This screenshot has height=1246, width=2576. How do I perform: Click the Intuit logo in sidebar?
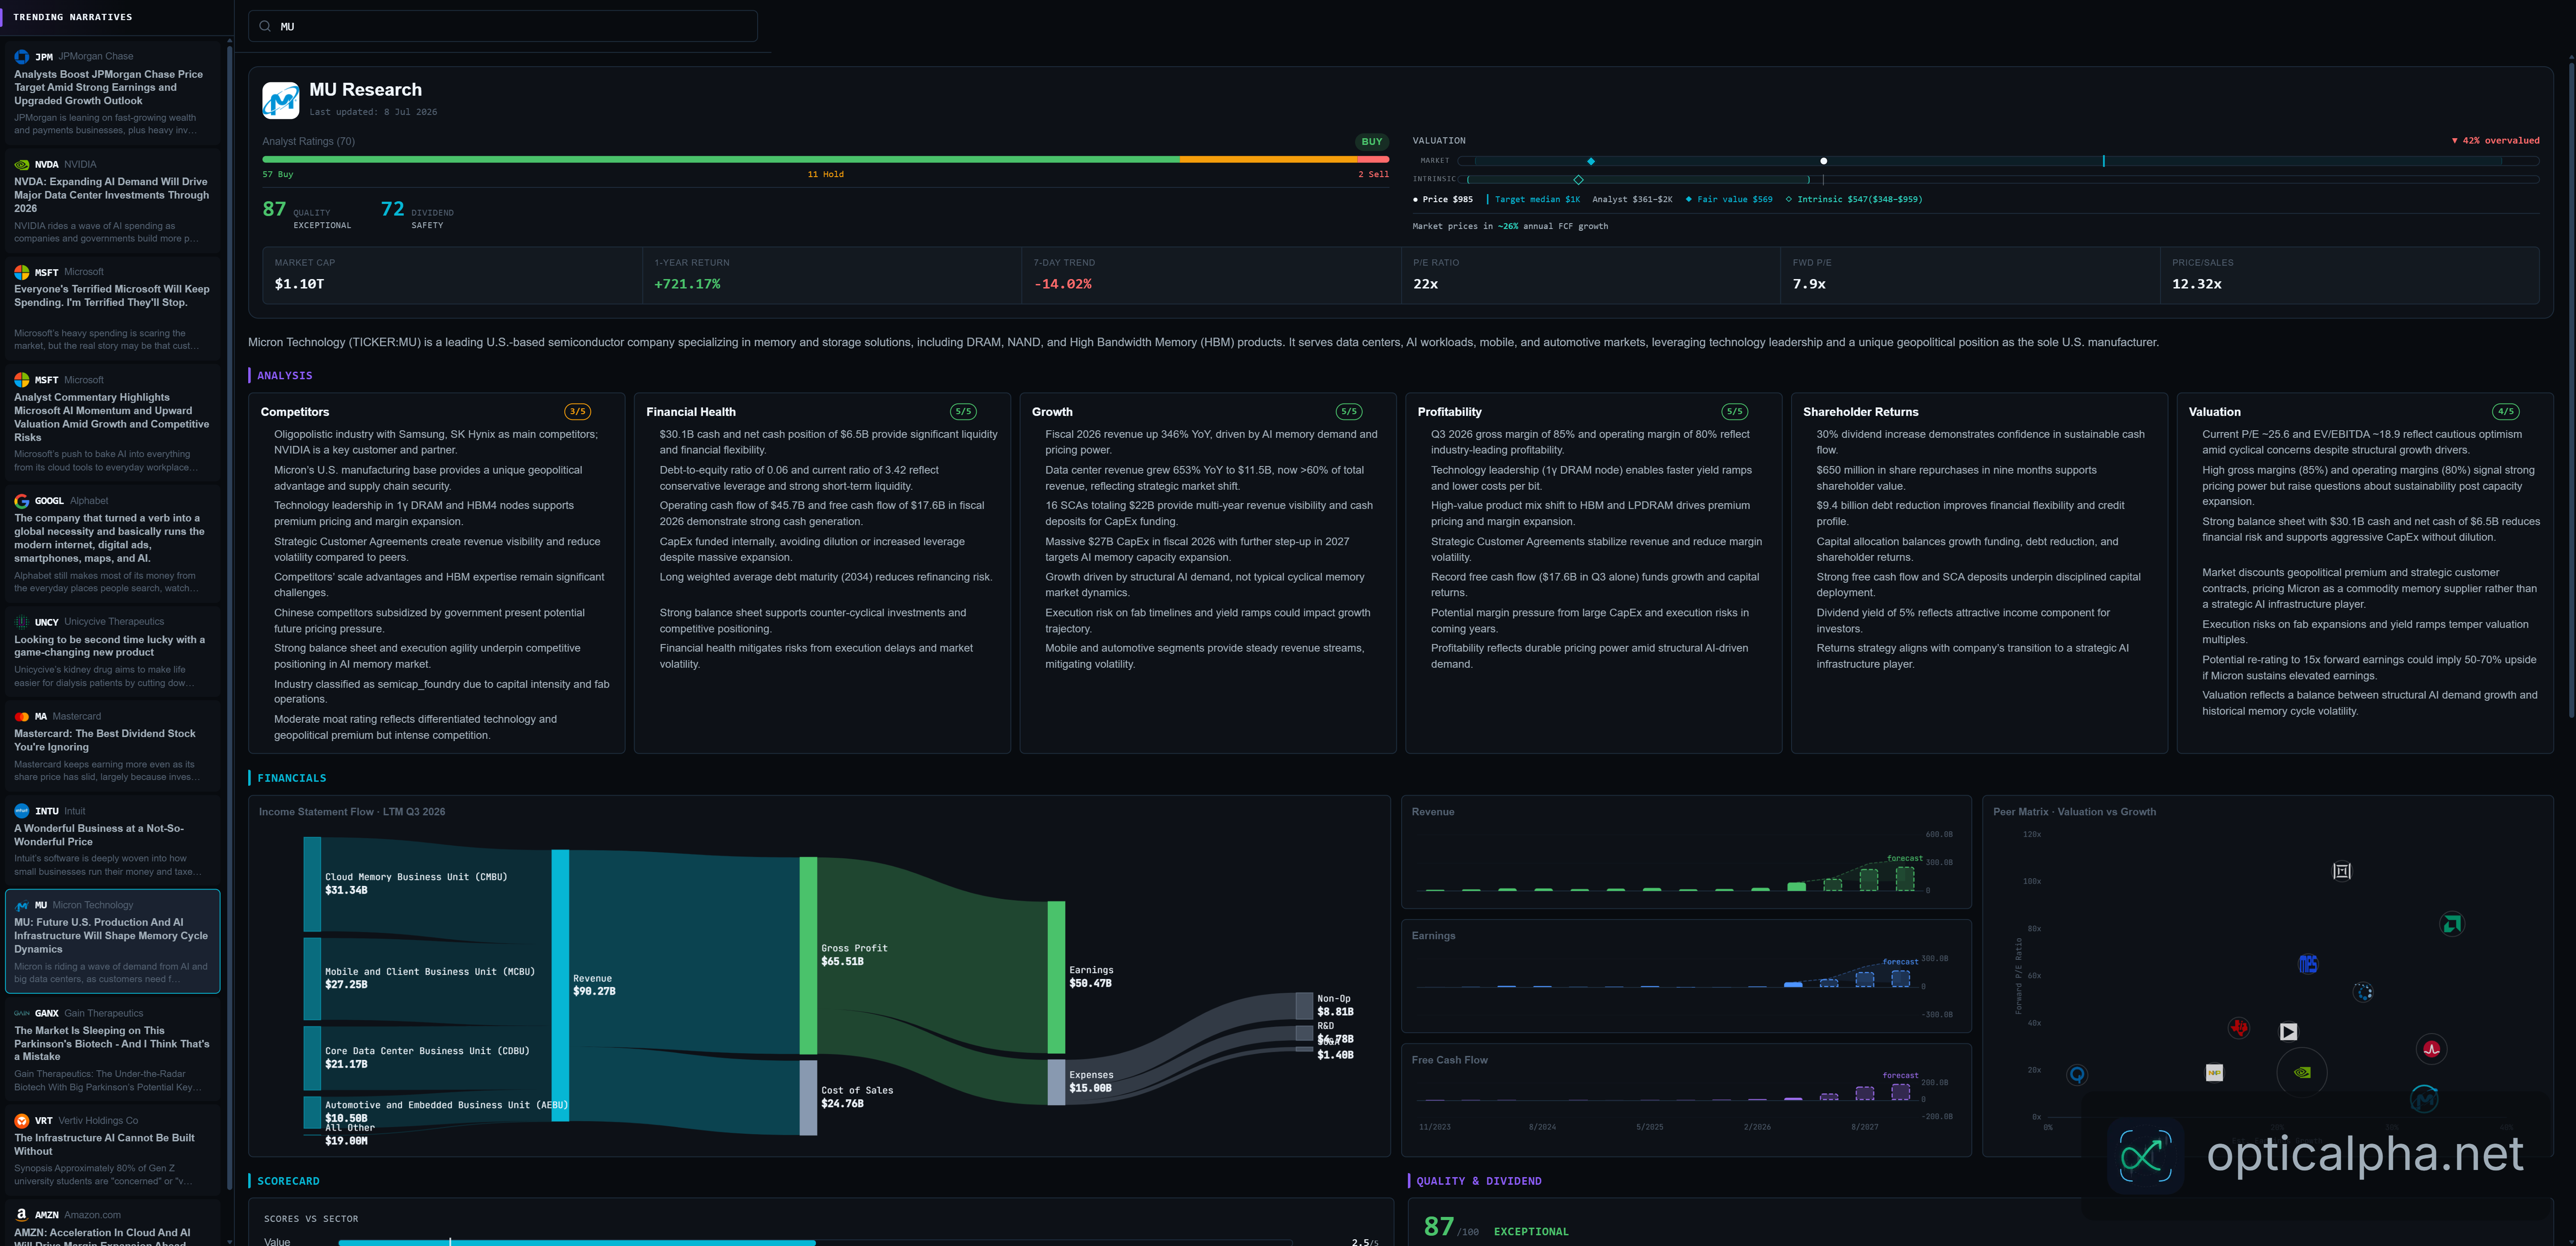pos(21,811)
